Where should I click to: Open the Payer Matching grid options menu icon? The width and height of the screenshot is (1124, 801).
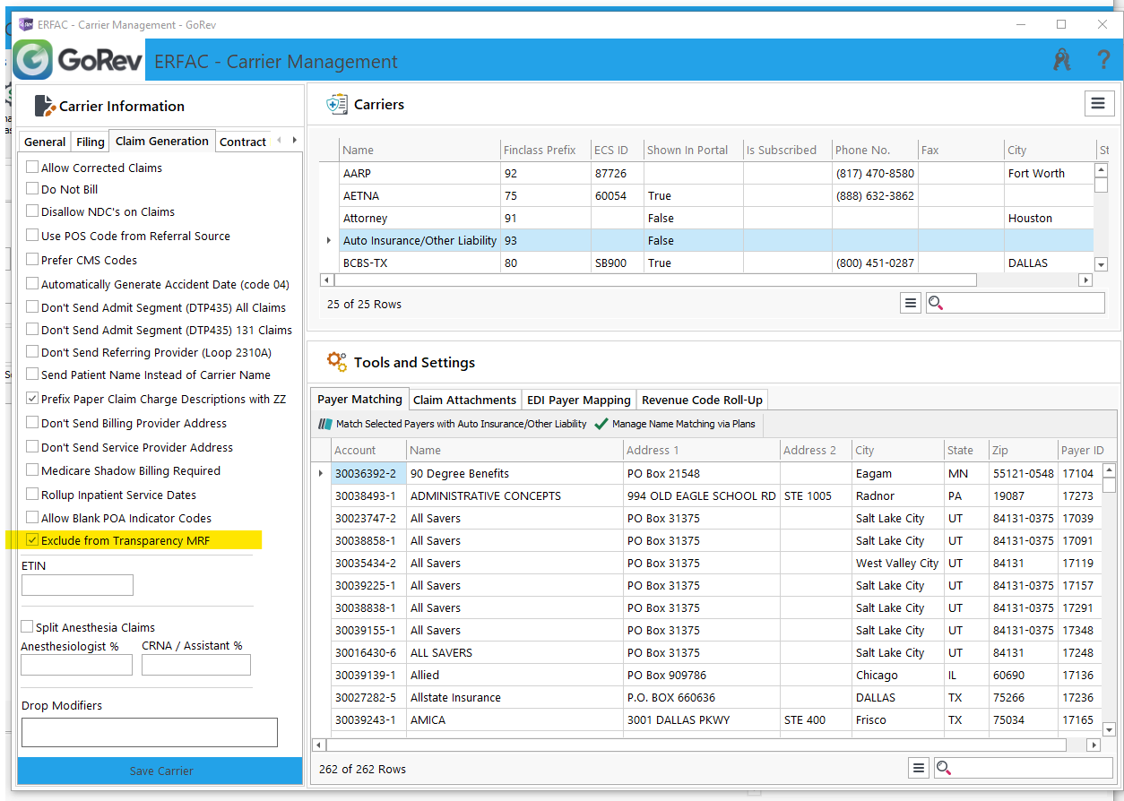click(918, 768)
